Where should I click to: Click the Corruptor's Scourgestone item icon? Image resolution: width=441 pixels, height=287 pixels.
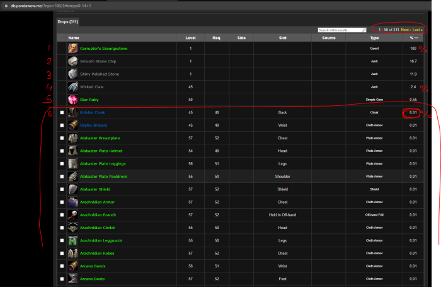tap(73, 48)
